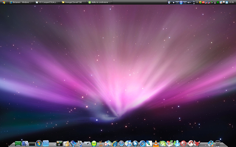Viewport: 236px width, 147px height.
Task: Launch iTunes from the dock
Action: [128, 143]
